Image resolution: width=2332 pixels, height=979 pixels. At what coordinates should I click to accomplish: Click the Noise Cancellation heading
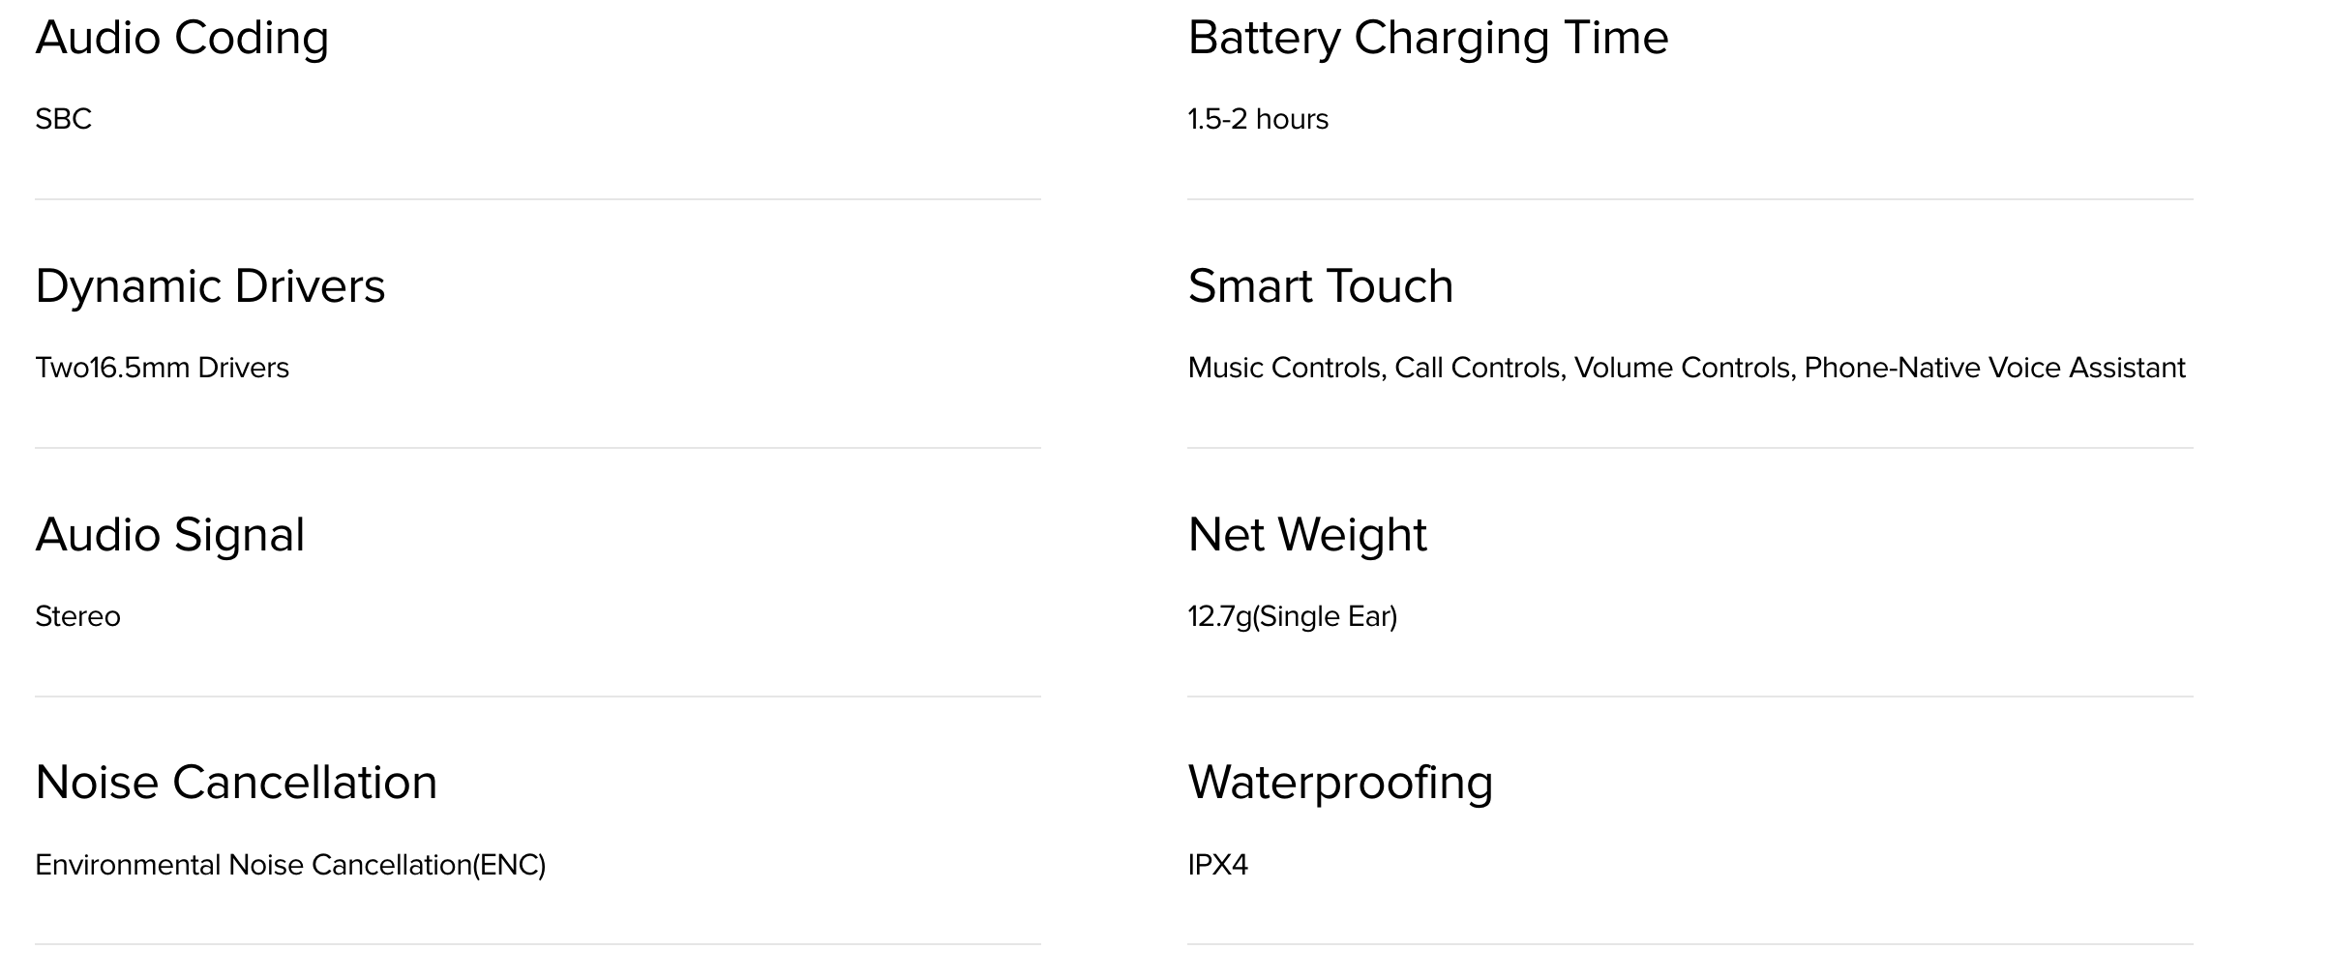[x=236, y=783]
